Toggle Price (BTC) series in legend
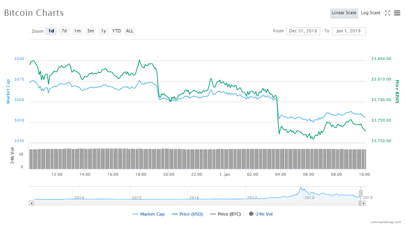Viewport: 406px width, 231px height. click(226, 214)
